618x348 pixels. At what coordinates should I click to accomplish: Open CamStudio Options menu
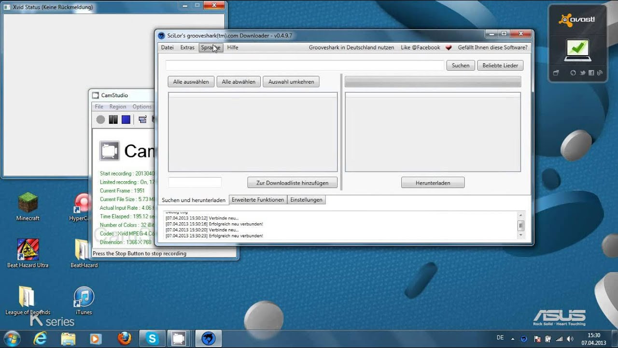[x=142, y=107]
